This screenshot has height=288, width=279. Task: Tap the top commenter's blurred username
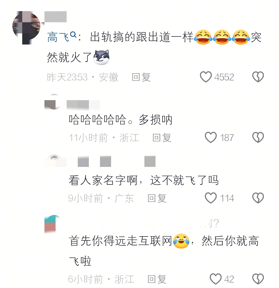pos(56,17)
